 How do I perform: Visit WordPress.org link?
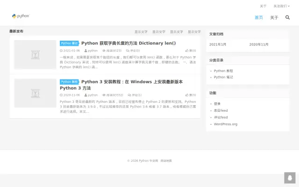click(x=226, y=124)
